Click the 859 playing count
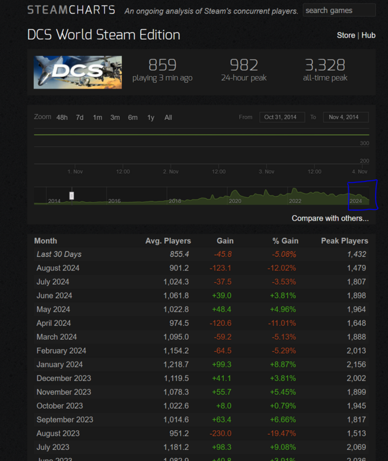388x461 pixels. 162,65
